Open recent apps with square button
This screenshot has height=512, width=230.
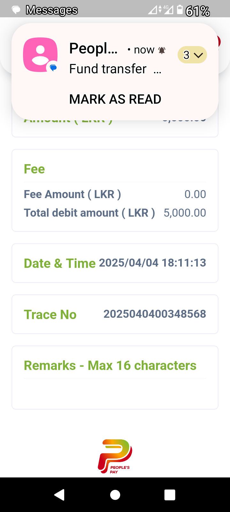click(170, 495)
